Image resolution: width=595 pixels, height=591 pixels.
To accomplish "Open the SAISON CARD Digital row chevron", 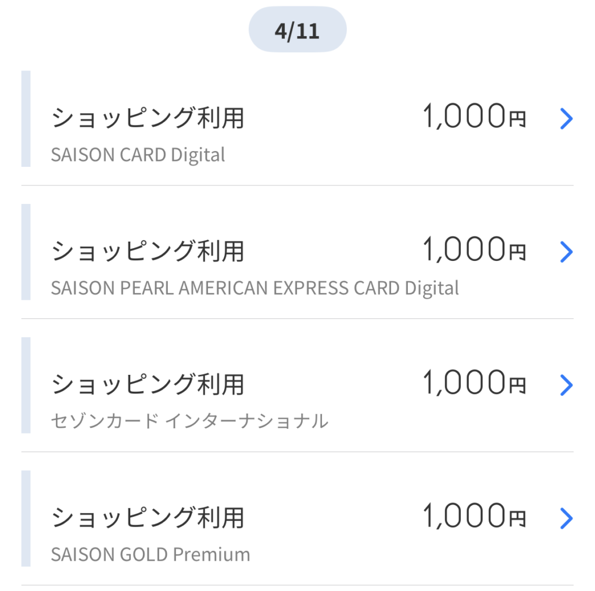I will click(x=566, y=119).
